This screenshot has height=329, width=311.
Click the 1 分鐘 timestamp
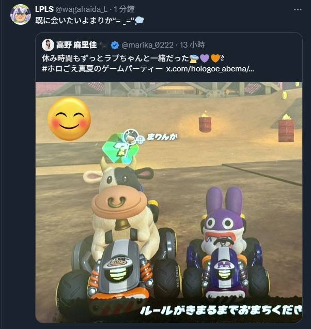(124, 9)
